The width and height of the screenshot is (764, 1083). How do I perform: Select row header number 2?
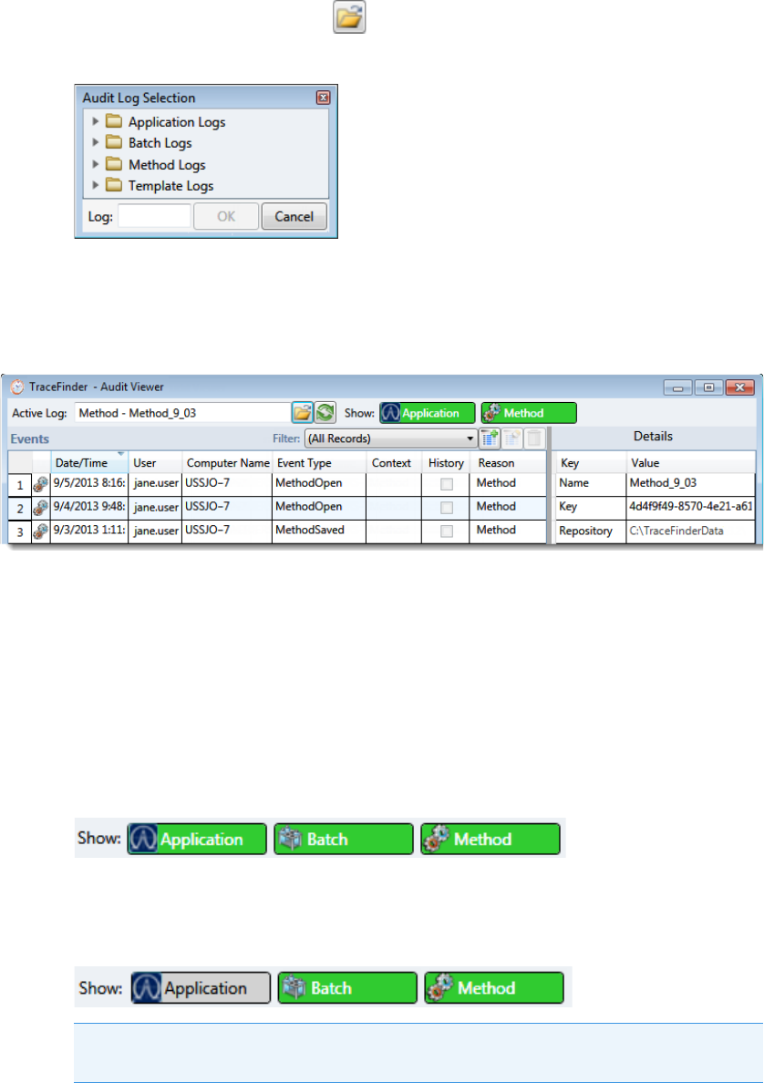20,509
